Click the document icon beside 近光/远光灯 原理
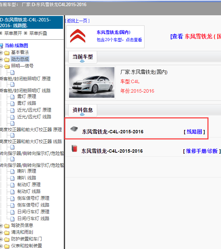The width and height of the screenshot is (221, 249). point(13,110)
